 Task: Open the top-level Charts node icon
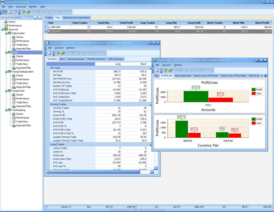[x=6, y=22]
